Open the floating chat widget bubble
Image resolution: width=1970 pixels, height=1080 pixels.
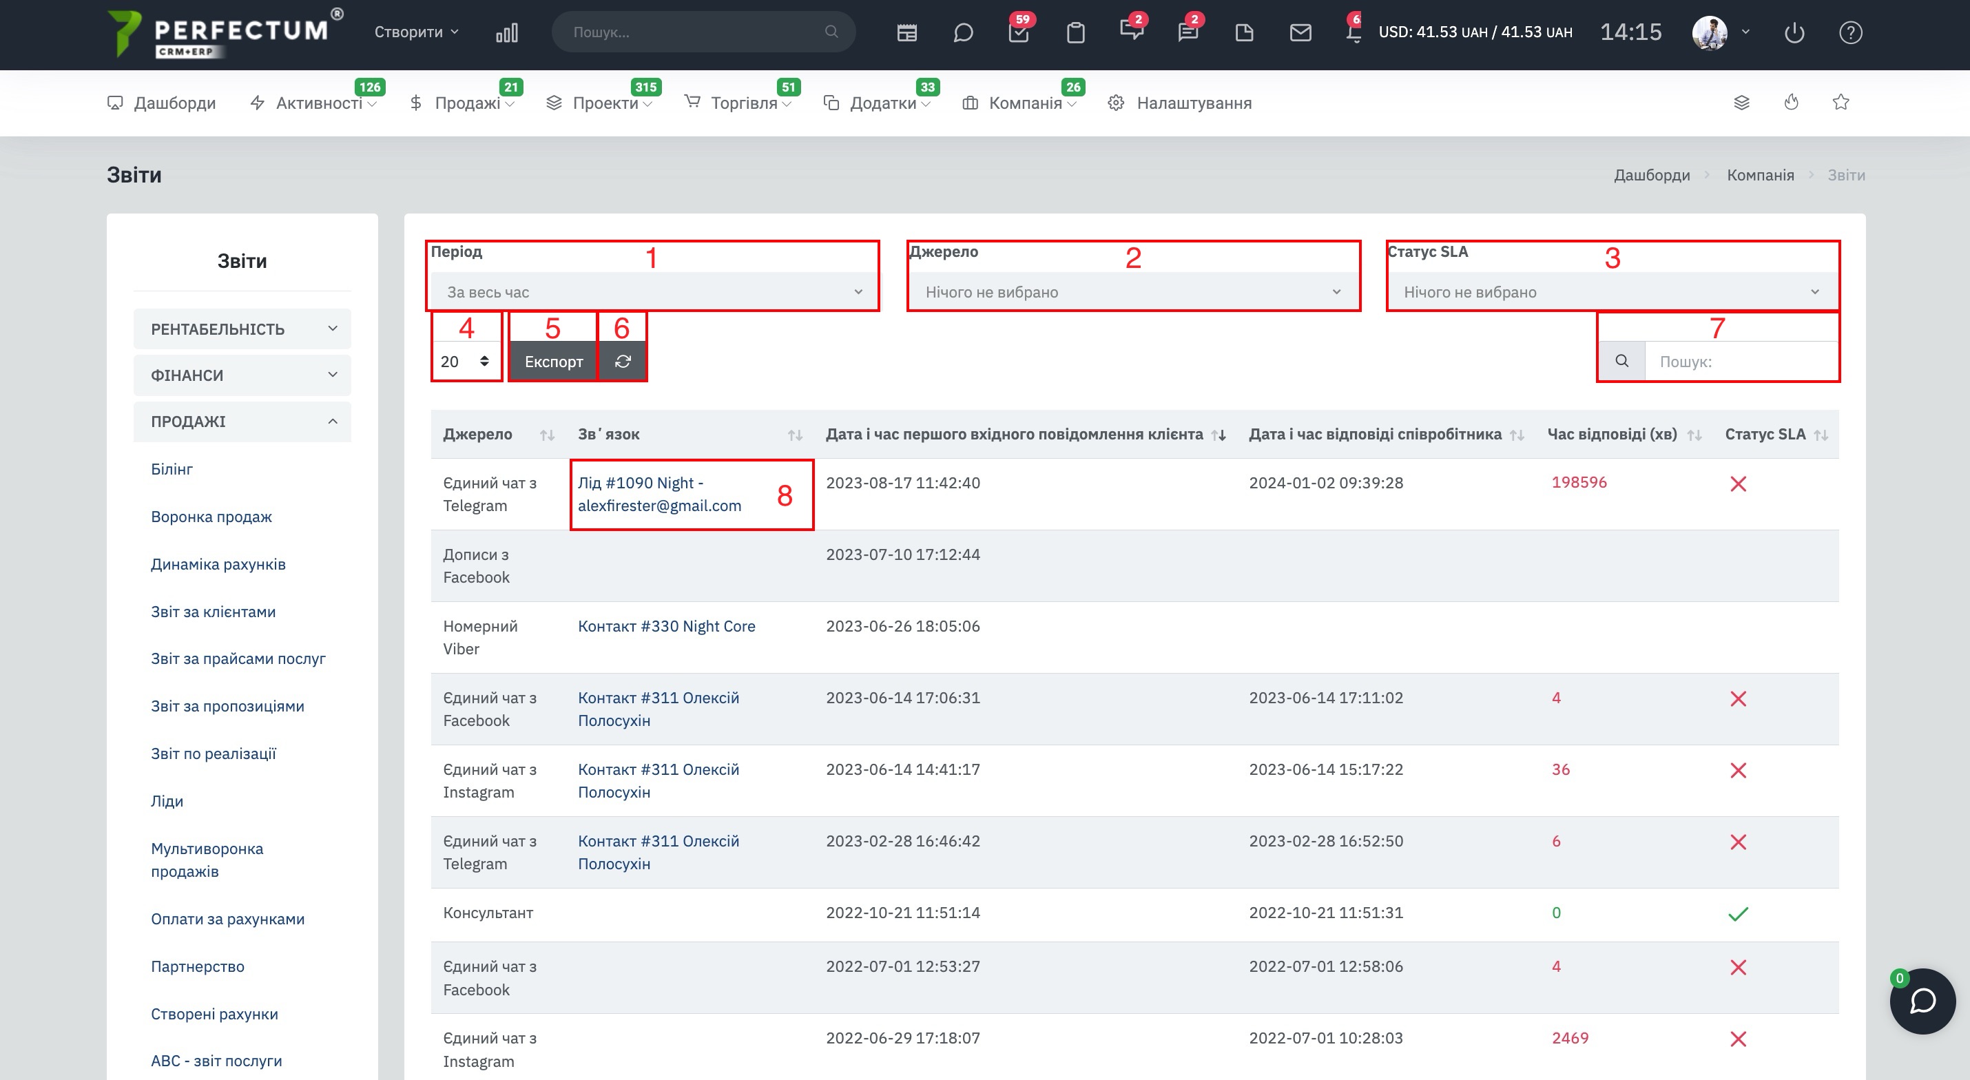point(1922,1001)
